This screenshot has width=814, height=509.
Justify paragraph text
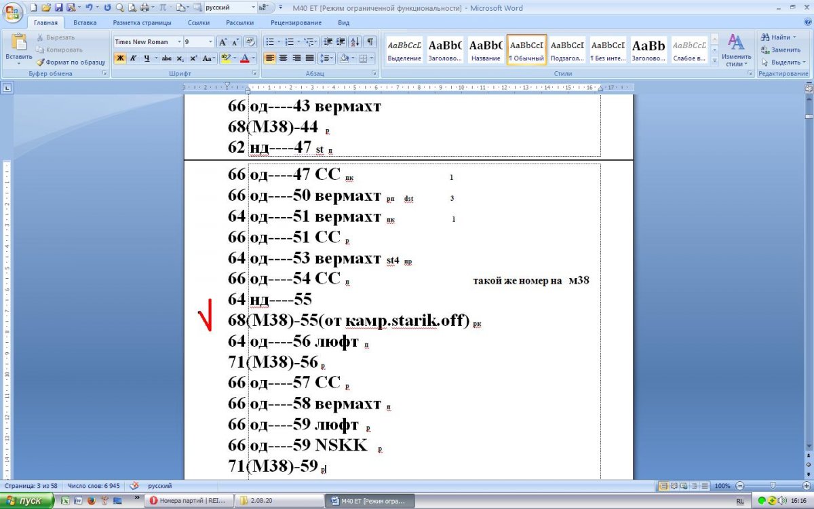pyautogui.click(x=309, y=58)
